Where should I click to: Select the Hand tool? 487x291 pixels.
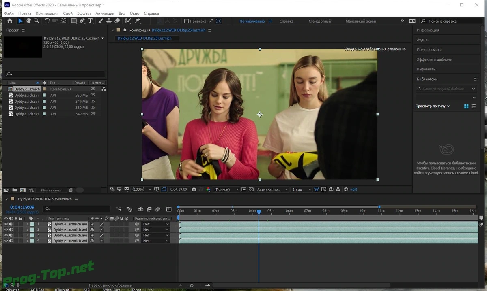[29, 21]
